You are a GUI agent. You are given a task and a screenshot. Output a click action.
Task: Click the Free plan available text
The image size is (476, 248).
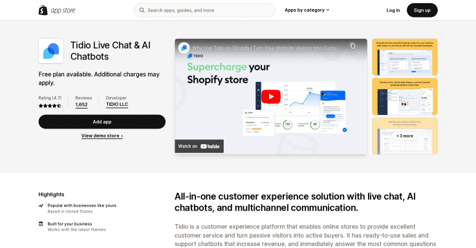(99, 79)
